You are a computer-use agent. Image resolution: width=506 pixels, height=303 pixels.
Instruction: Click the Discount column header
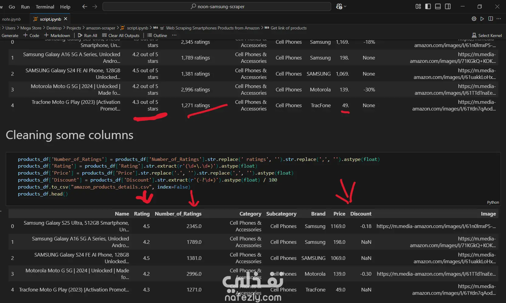click(361, 214)
